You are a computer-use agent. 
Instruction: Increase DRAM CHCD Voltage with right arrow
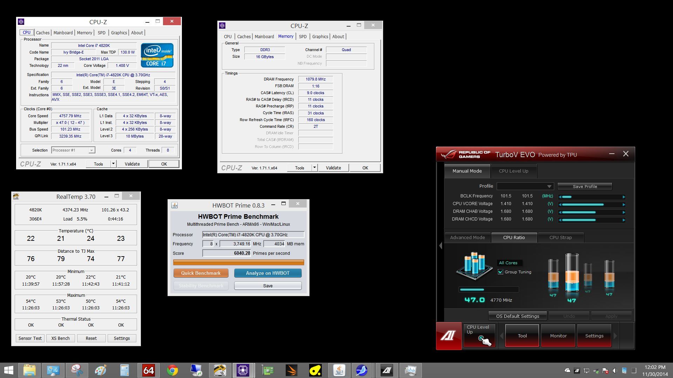pyautogui.click(x=624, y=220)
